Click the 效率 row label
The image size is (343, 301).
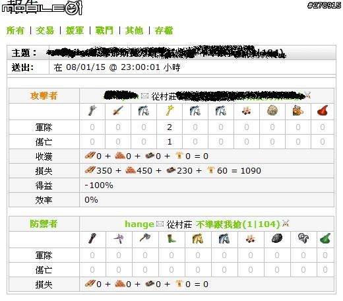click(44, 200)
